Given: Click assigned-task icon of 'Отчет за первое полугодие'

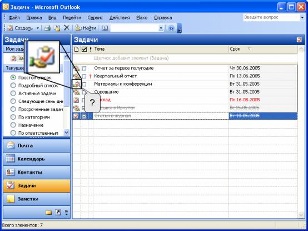Looking at the screenshot, I should [x=76, y=68].
